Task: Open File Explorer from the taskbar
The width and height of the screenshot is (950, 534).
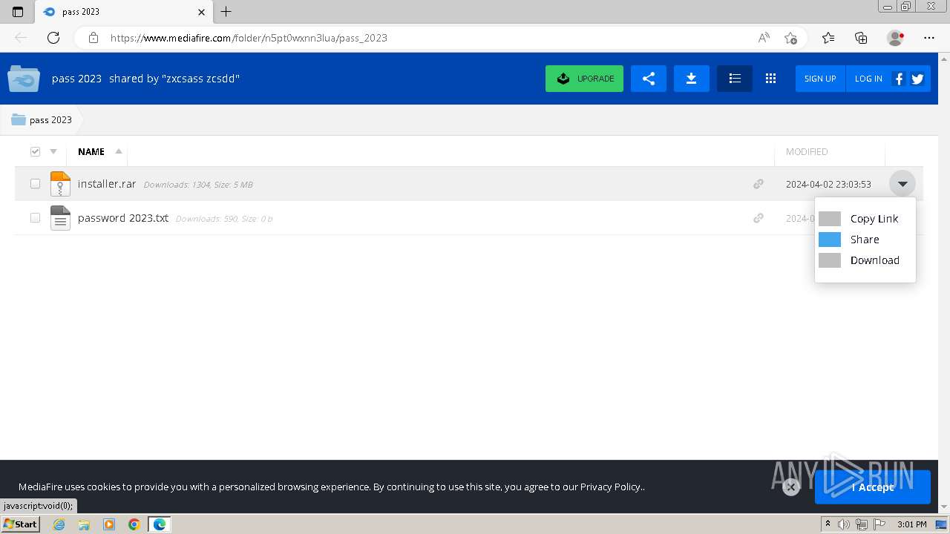Action: [84, 524]
